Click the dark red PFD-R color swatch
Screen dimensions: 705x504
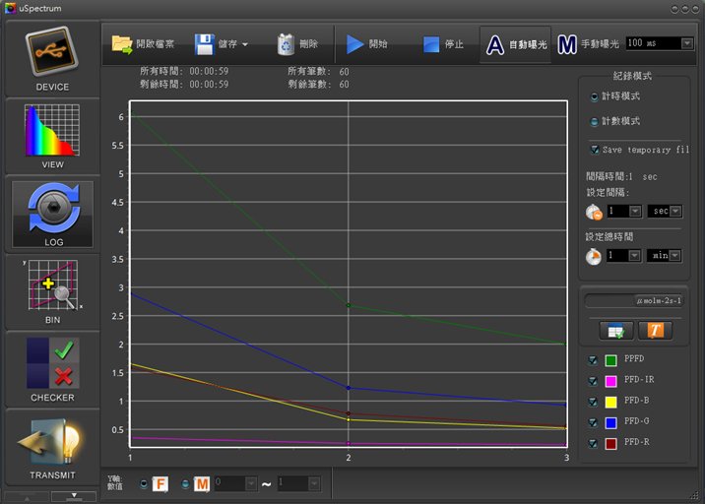click(610, 444)
